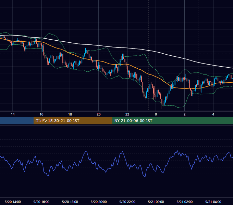Click the 5/20 20:00 time label
The width and height of the screenshot is (233, 205).
[99, 202]
